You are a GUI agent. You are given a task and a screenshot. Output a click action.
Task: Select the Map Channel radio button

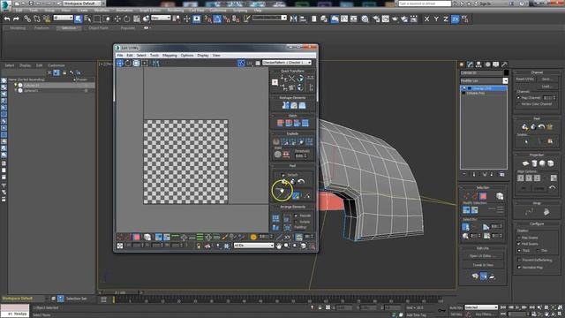tap(519, 98)
